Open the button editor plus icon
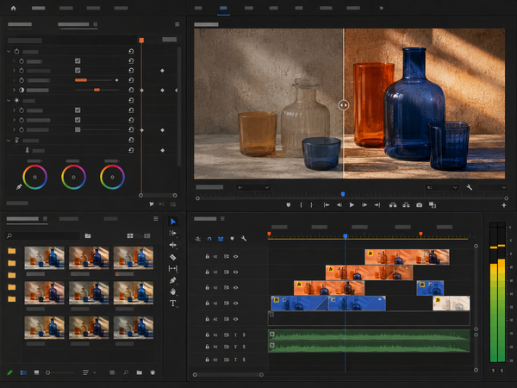The width and height of the screenshot is (517, 388). point(504,205)
